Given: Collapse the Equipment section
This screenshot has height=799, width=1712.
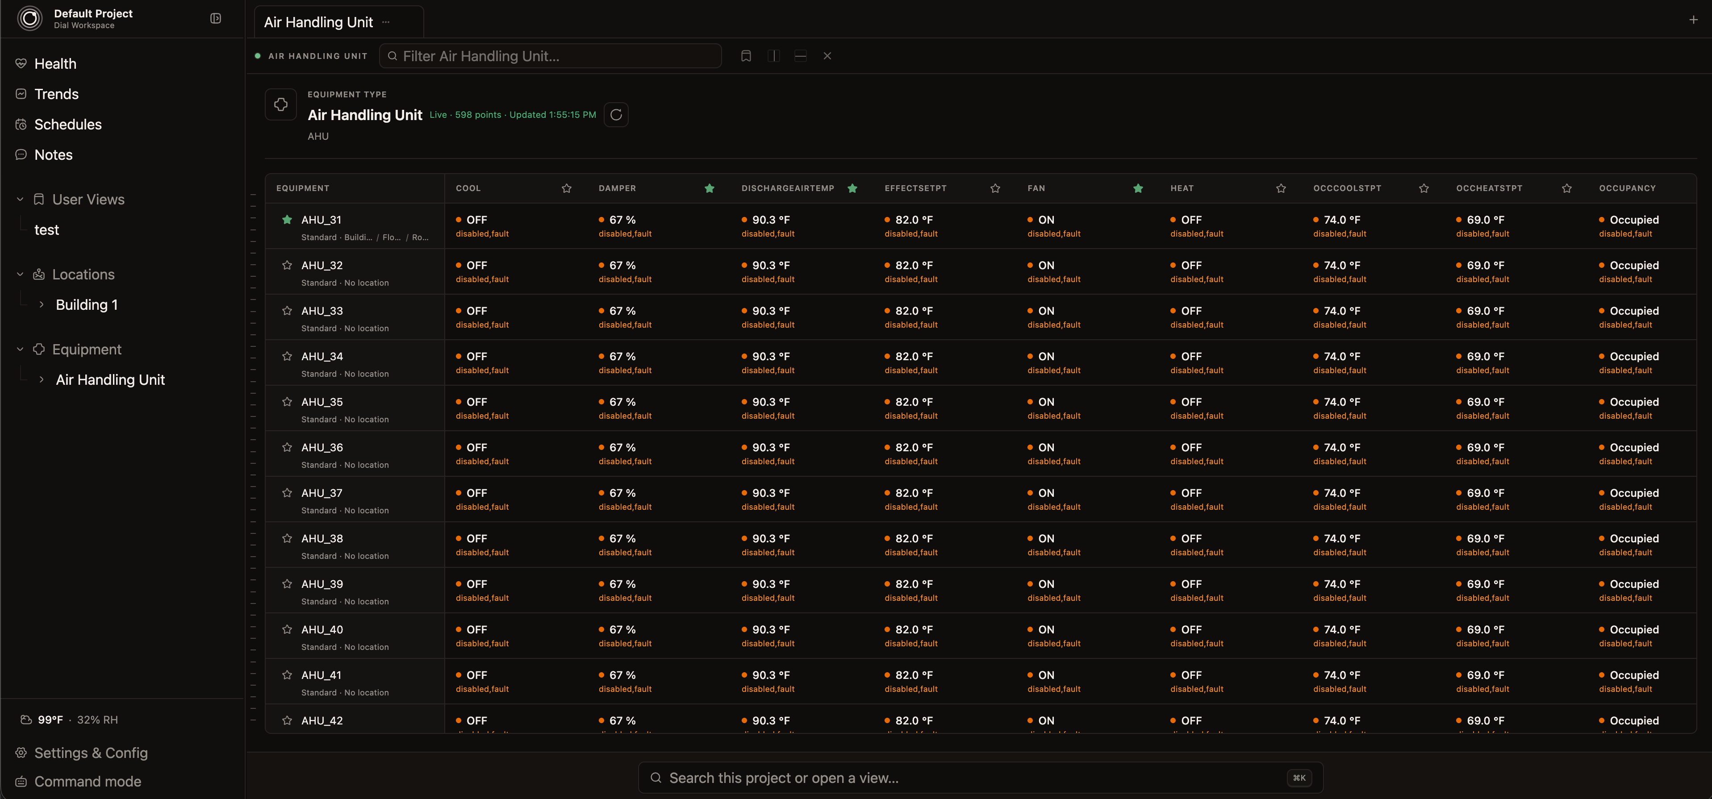Looking at the screenshot, I should pos(20,350).
